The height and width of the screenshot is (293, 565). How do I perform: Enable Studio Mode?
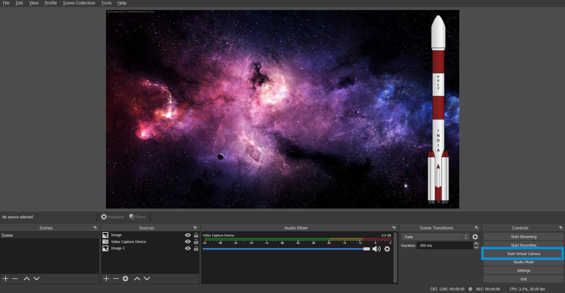523,262
